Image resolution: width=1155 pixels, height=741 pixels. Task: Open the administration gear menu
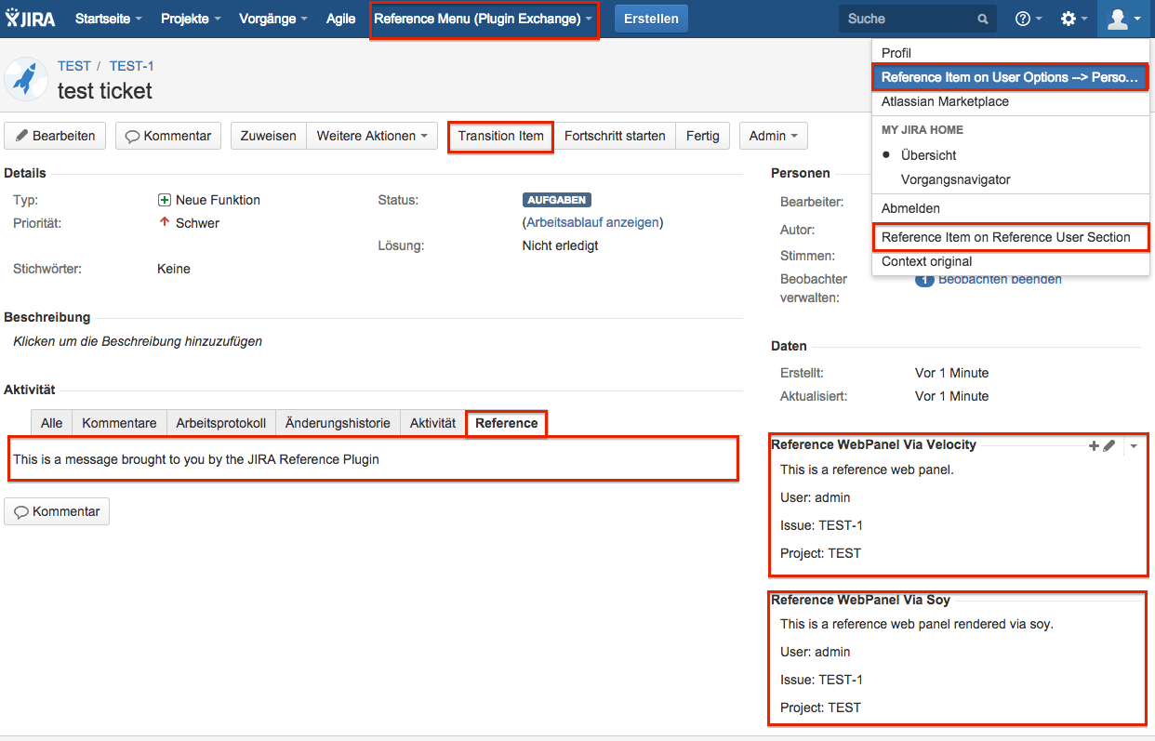click(1073, 19)
